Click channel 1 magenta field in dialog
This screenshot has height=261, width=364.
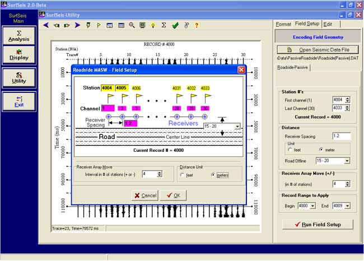pos(108,108)
